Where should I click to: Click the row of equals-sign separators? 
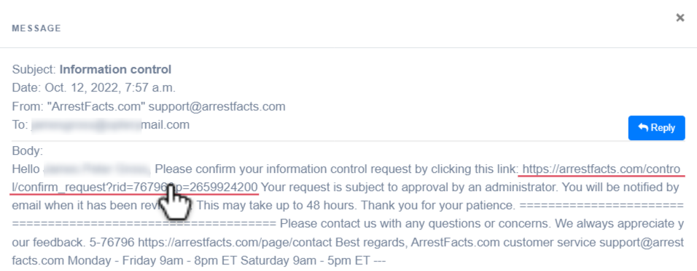[144, 224]
